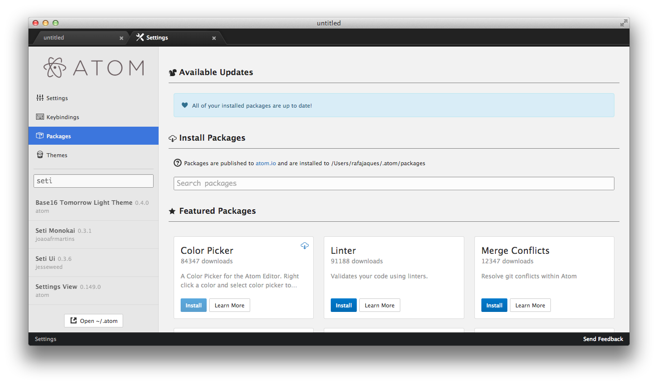Open the Themes section
The height and width of the screenshot is (385, 658).
(x=94, y=155)
